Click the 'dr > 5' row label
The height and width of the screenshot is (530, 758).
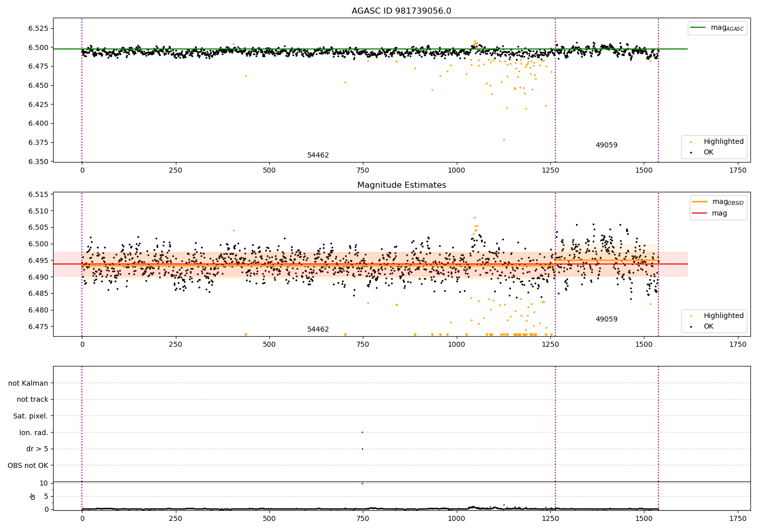click(37, 449)
